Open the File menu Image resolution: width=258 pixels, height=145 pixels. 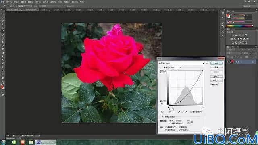click(x=9, y=2)
